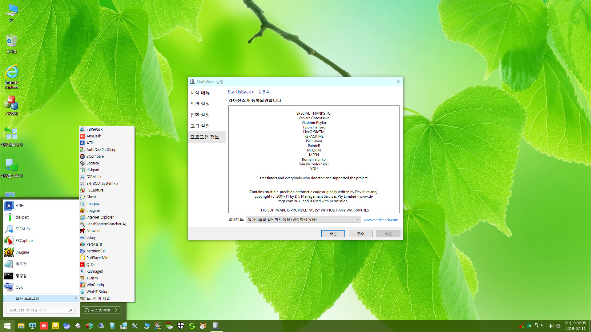This screenshot has height=332, width=591.
Task: Launch Internet Explorer desktop shortcut
Action: pyautogui.click(x=11, y=76)
